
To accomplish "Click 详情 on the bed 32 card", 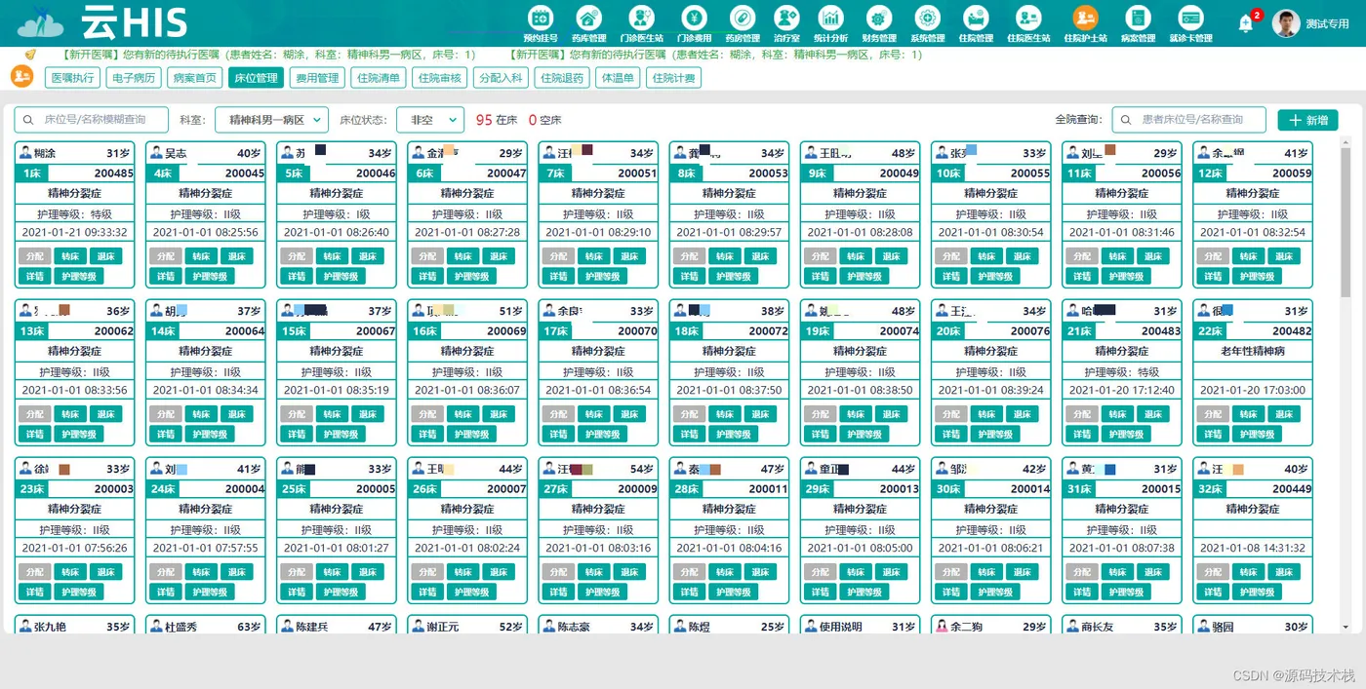I will pyautogui.click(x=1213, y=592).
